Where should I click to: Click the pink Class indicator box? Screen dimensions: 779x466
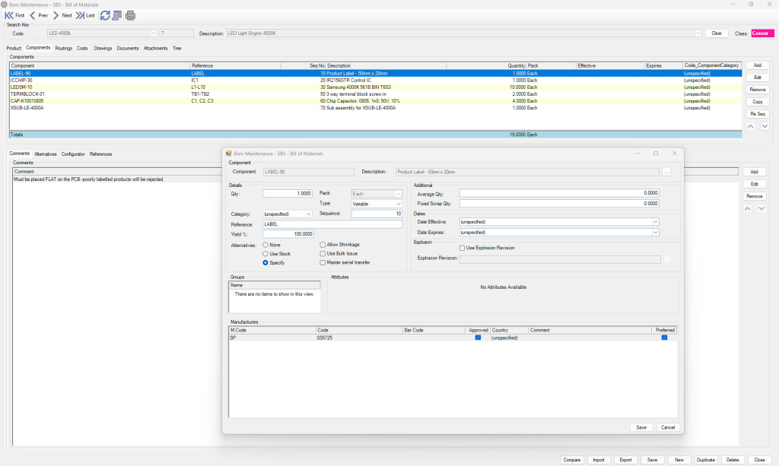762,33
